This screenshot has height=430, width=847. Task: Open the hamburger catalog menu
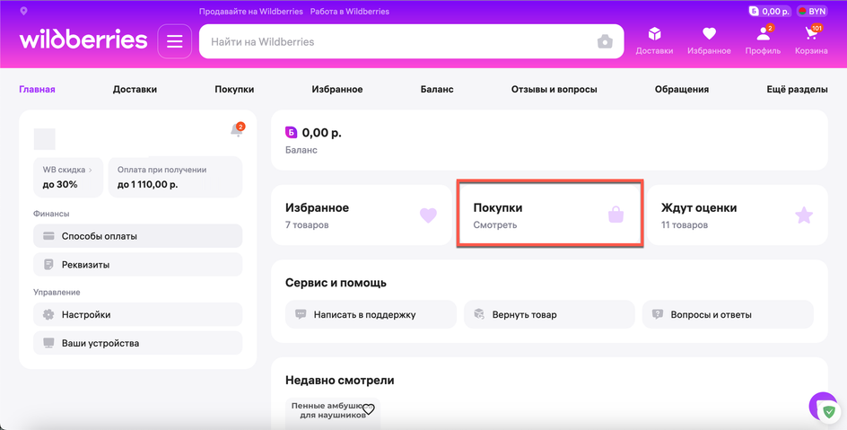174,41
